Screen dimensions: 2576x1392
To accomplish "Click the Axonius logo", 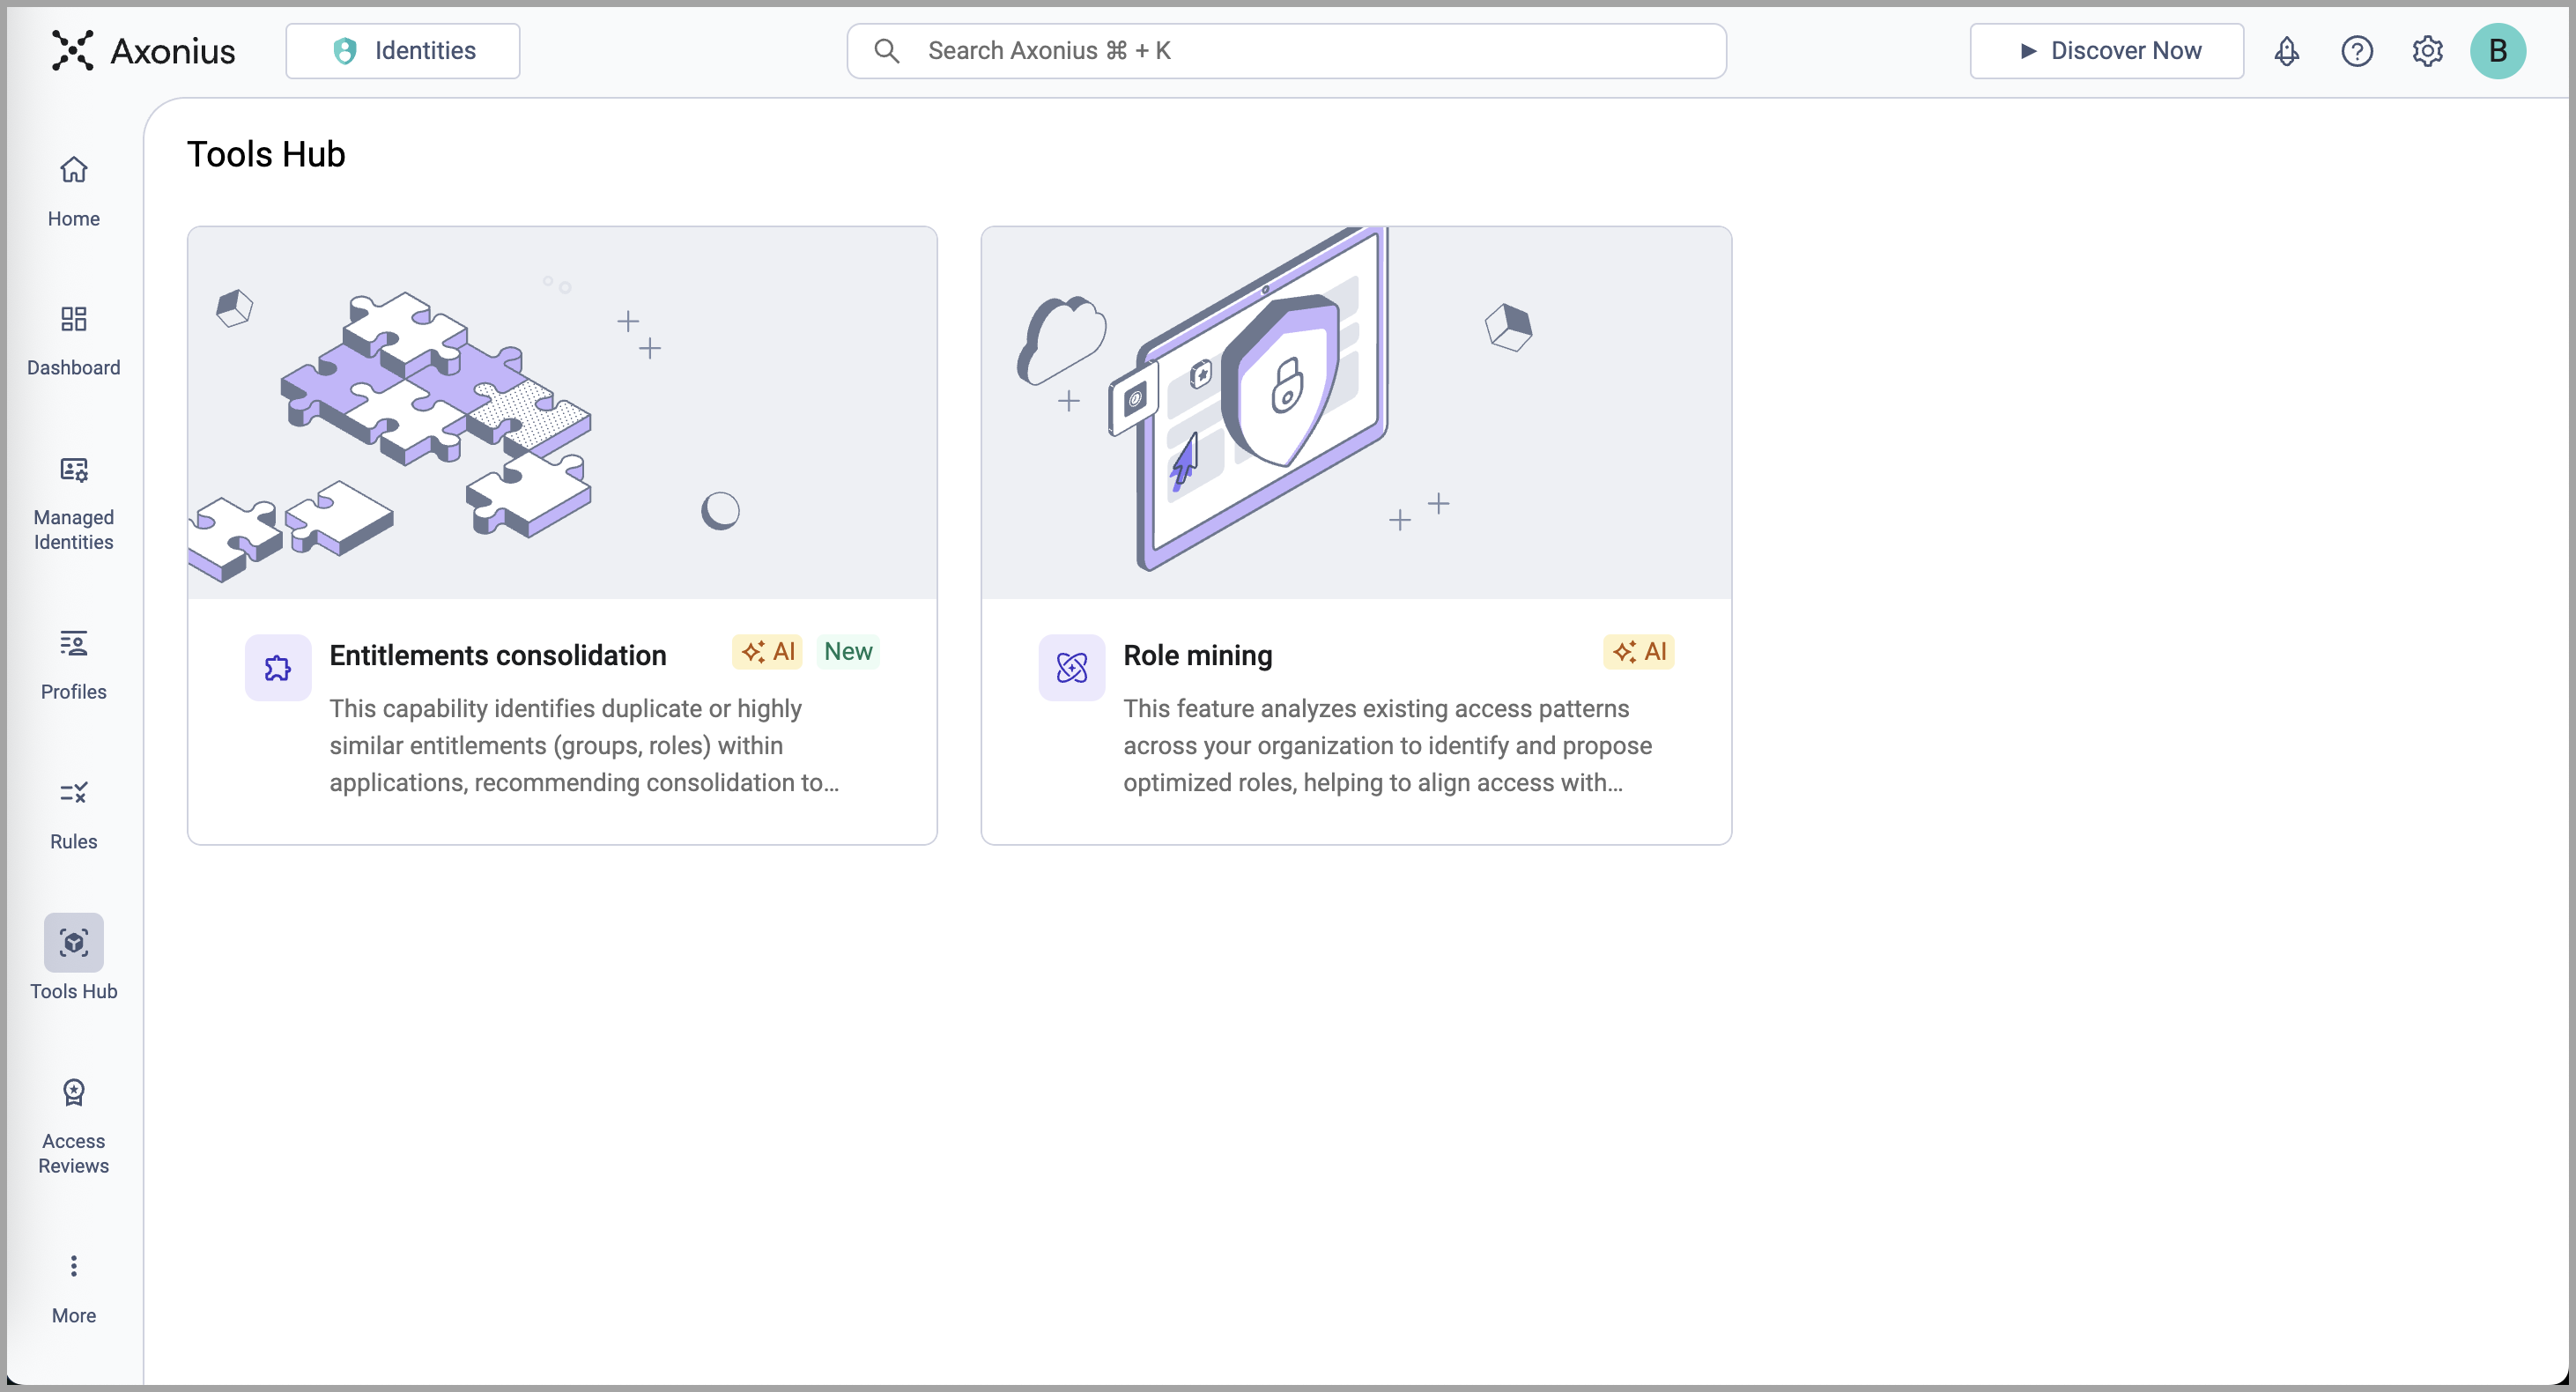I will pyautogui.click(x=144, y=51).
